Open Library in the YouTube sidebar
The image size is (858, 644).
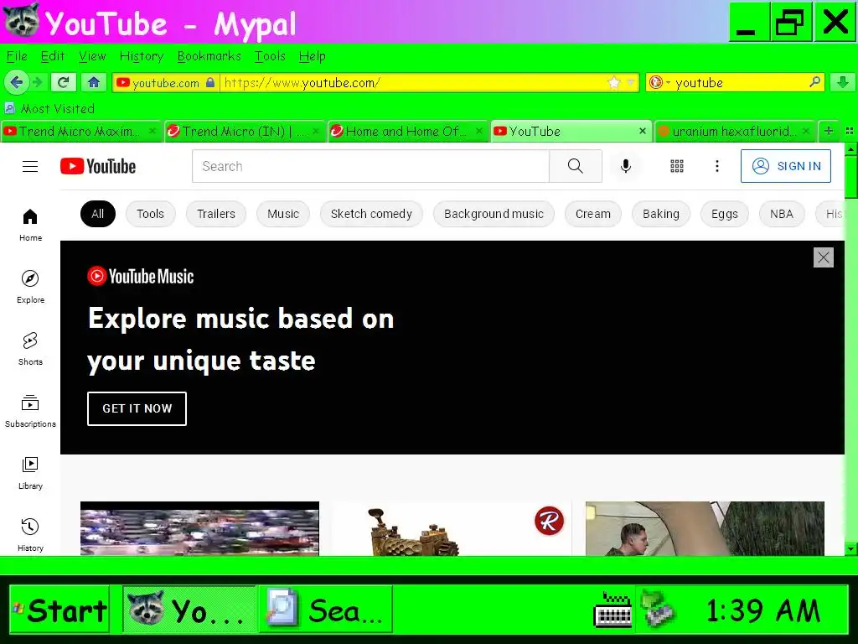[x=30, y=473]
